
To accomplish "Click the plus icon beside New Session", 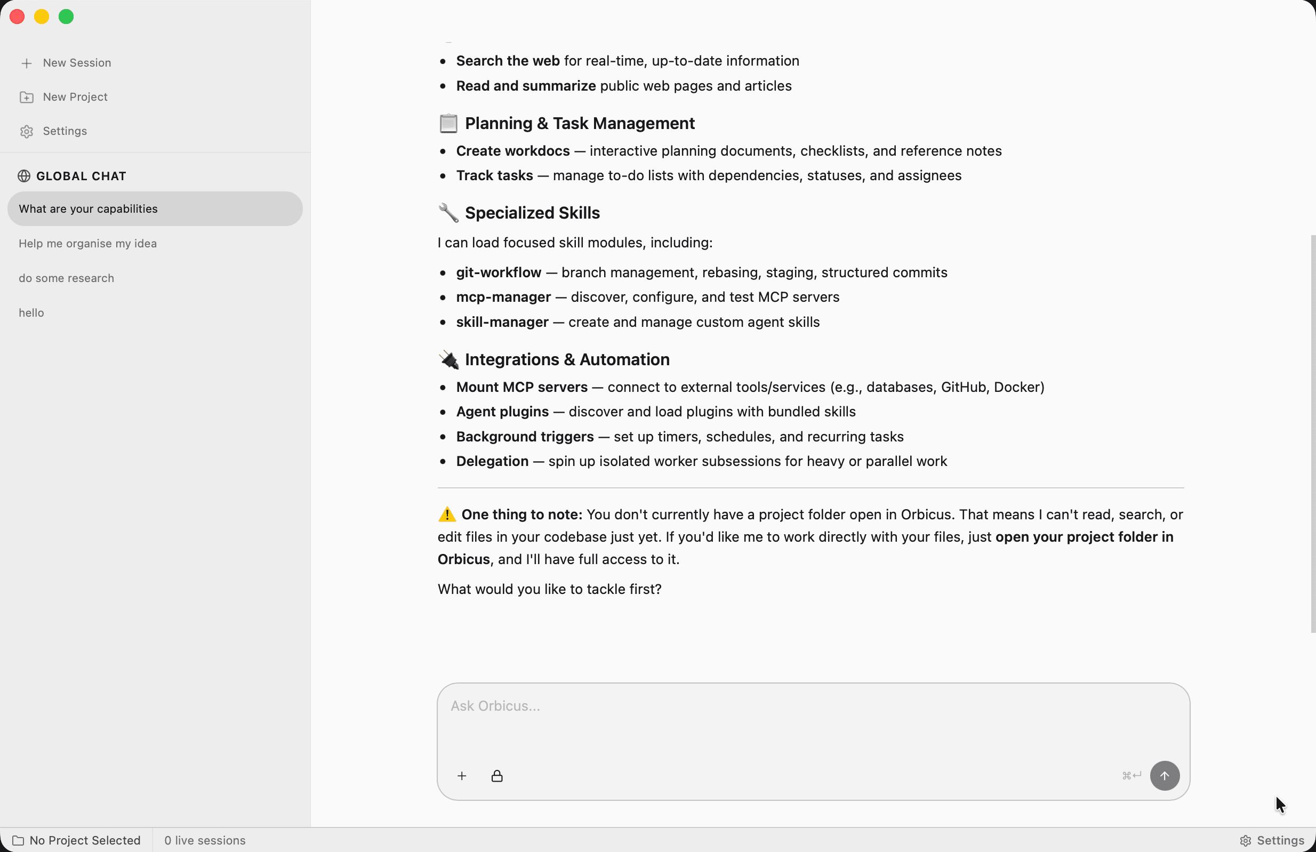I will (x=26, y=63).
